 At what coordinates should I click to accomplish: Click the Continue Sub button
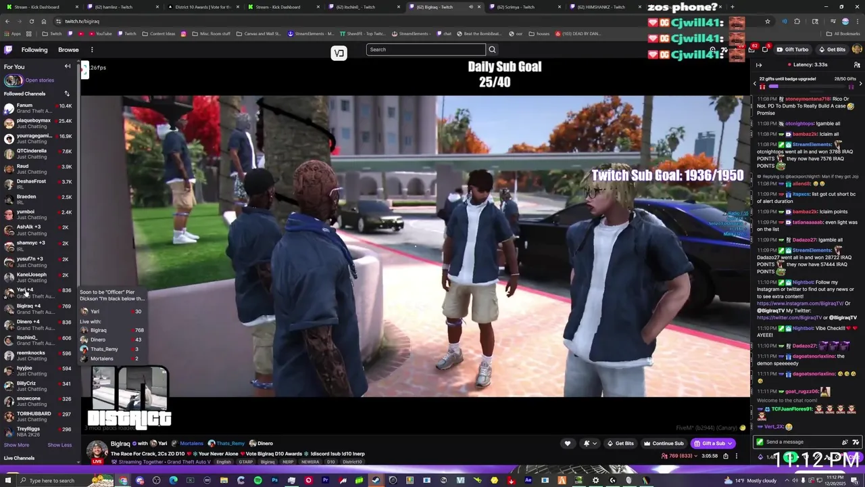click(x=663, y=444)
